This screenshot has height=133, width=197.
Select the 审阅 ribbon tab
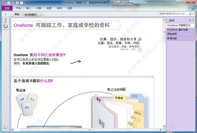pyautogui.click(x=59, y=8)
